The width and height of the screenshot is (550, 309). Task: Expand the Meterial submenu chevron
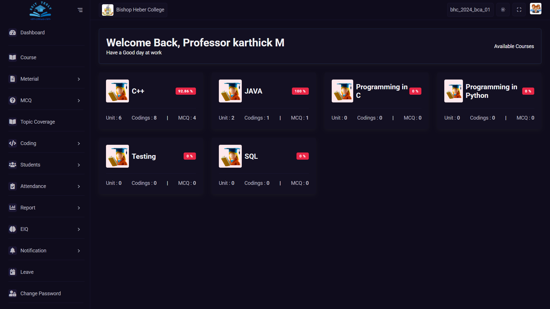(x=79, y=79)
